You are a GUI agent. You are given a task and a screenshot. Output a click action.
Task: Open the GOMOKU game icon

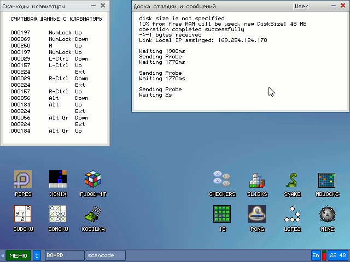tap(58, 215)
